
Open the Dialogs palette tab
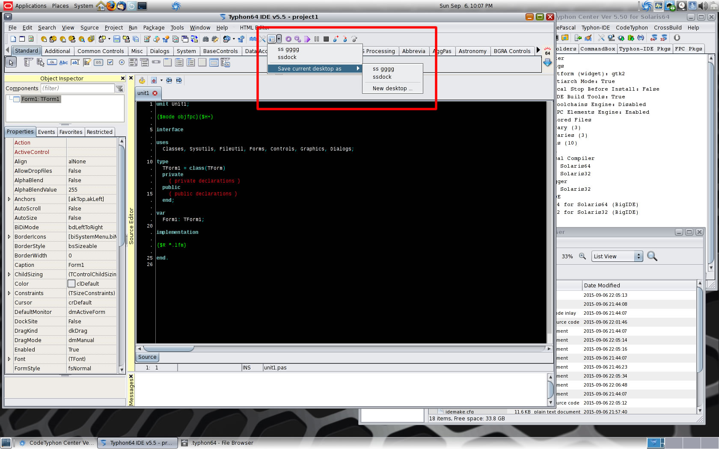(x=160, y=51)
